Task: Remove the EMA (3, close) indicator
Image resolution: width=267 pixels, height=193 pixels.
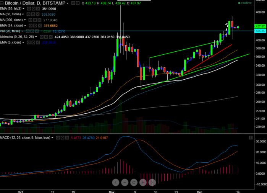Action: coord(38,43)
